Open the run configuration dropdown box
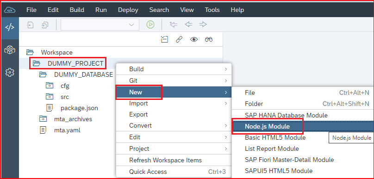 pos(100,25)
